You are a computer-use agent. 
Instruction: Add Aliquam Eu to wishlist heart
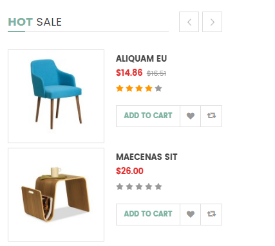pyautogui.click(x=191, y=116)
